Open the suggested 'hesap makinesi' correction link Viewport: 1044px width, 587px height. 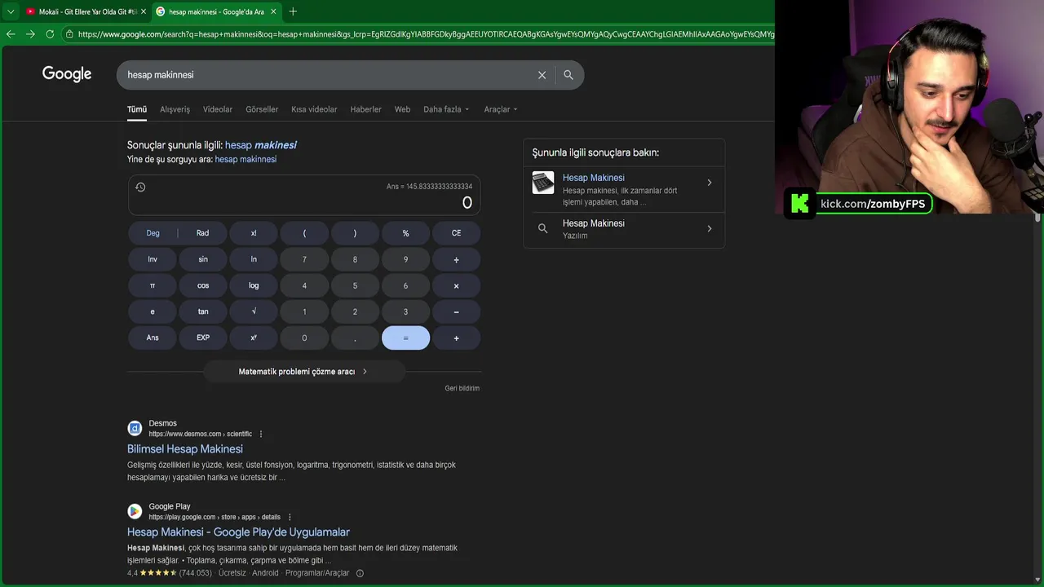261,145
